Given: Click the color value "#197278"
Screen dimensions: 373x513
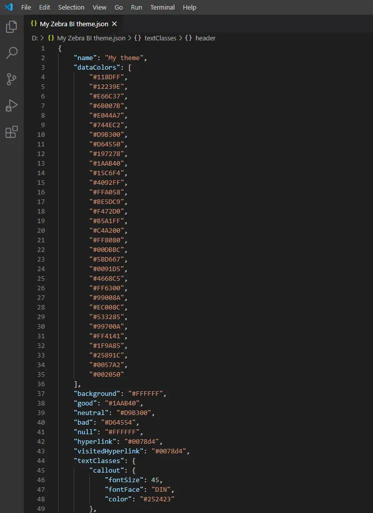Looking at the screenshot, I should click(x=106, y=154).
